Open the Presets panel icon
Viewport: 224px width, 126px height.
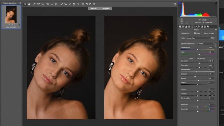tap(205, 27)
